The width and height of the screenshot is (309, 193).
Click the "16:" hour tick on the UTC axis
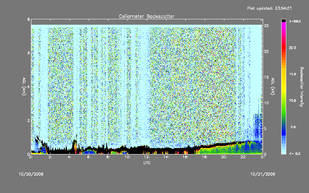tap(185, 157)
